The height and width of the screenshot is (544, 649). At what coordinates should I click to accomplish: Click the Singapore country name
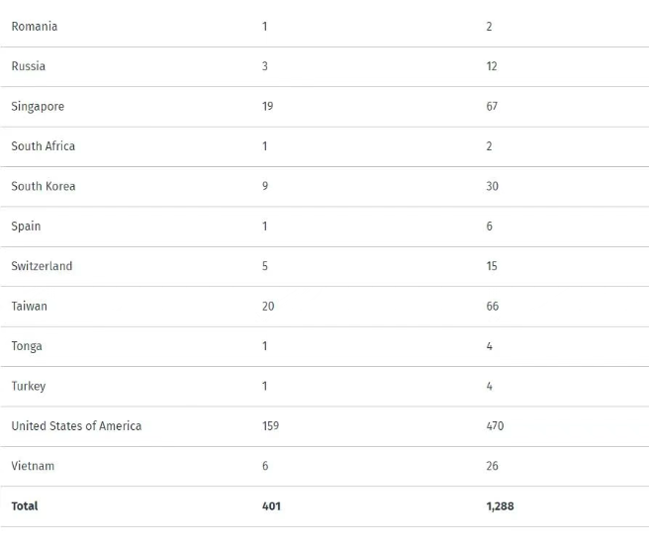click(x=38, y=107)
